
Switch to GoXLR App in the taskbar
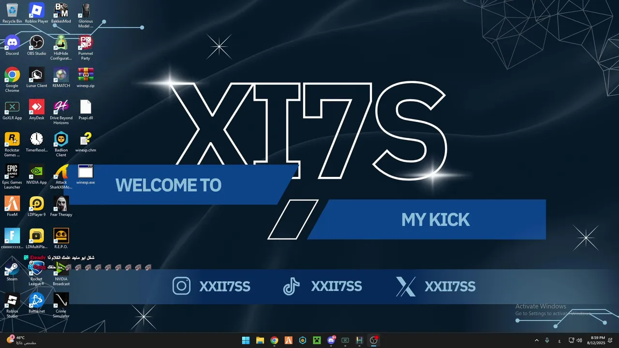point(345,340)
